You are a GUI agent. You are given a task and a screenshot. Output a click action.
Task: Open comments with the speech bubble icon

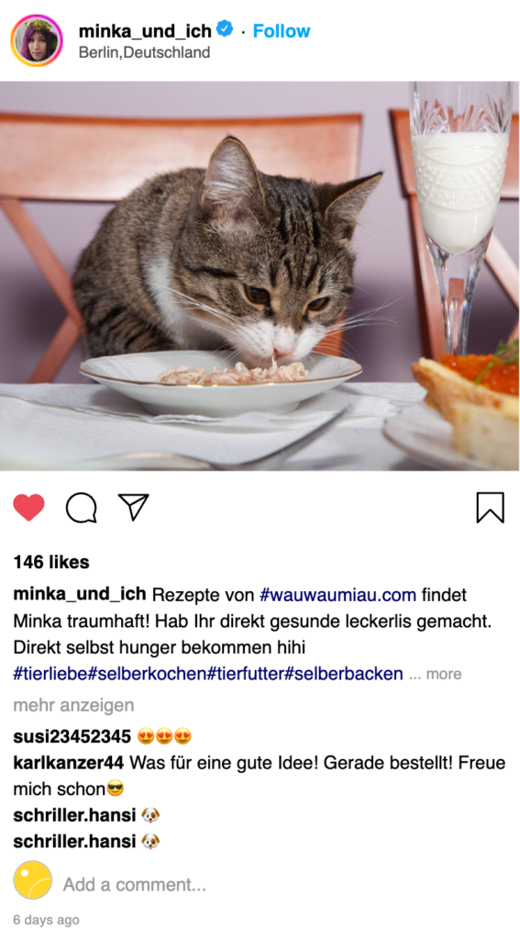pos(81,508)
